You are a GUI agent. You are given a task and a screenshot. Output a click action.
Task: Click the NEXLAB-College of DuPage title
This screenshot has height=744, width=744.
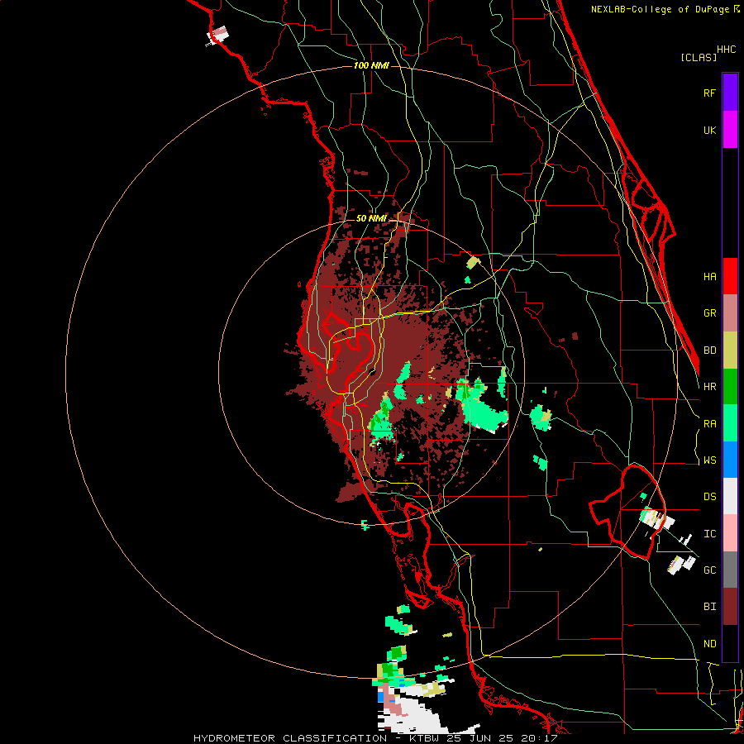(x=660, y=9)
